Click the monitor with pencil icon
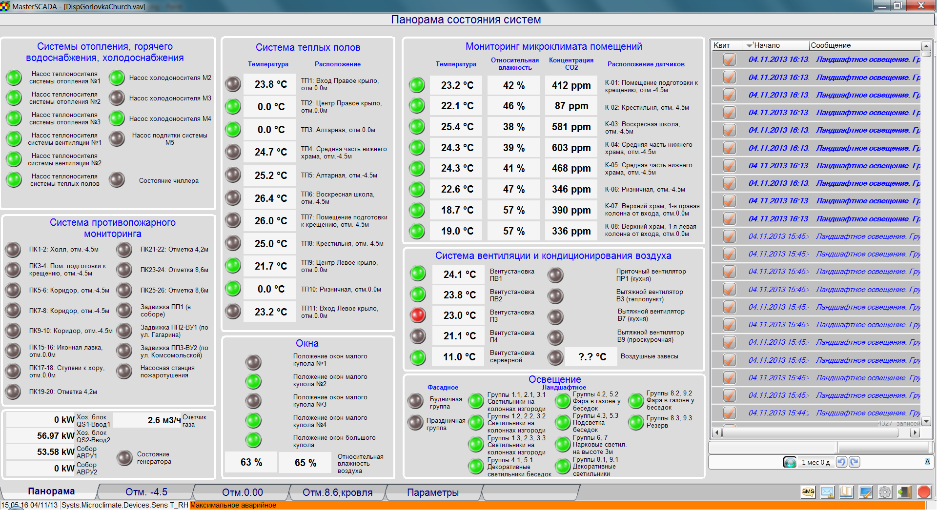Image resolution: width=937 pixels, height=510 pixels. click(866, 492)
